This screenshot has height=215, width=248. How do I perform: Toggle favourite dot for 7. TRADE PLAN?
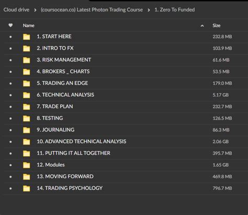pos(10,107)
